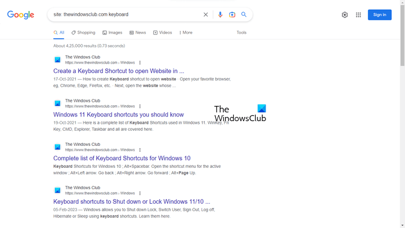Switch to the Images tab
This screenshot has height=228, width=405.
click(112, 32)
